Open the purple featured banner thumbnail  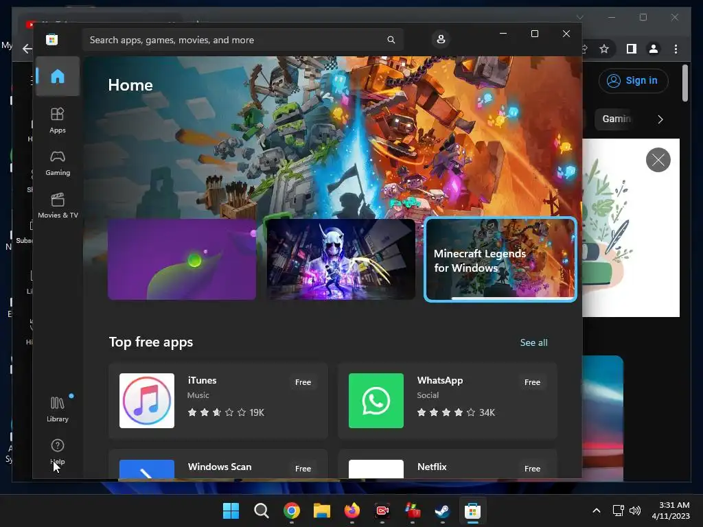click(182, 259)
